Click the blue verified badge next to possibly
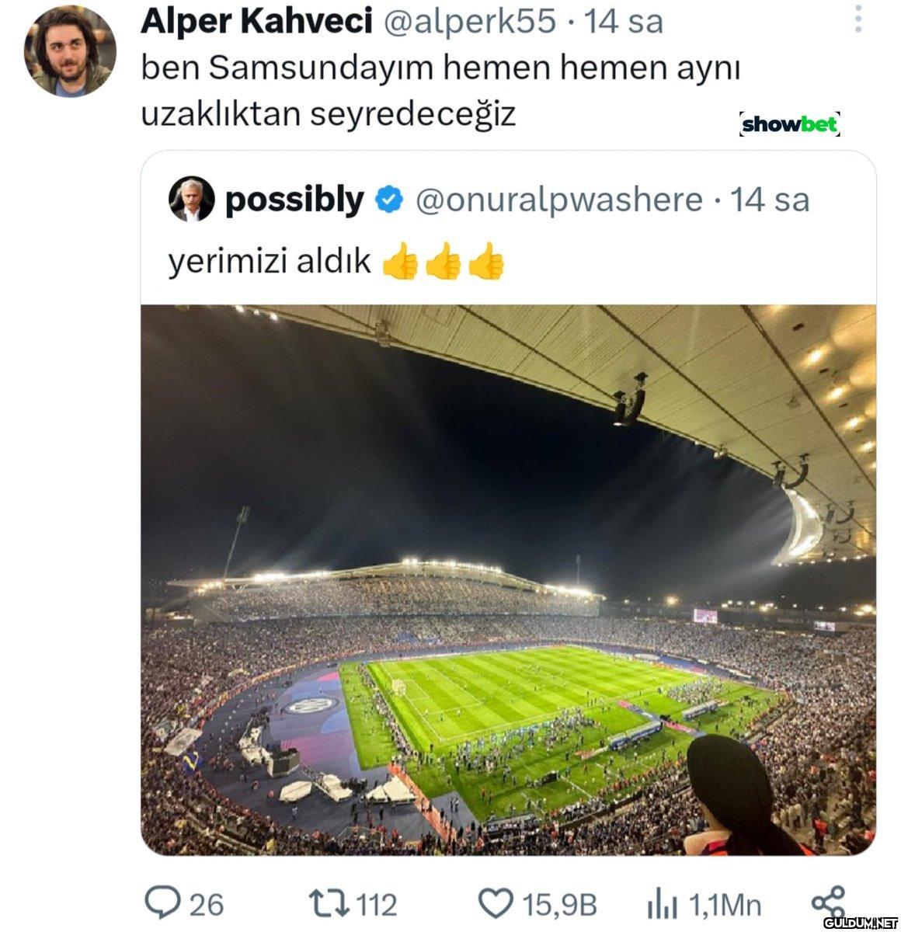901x932 pixels. tap(389, 200)
